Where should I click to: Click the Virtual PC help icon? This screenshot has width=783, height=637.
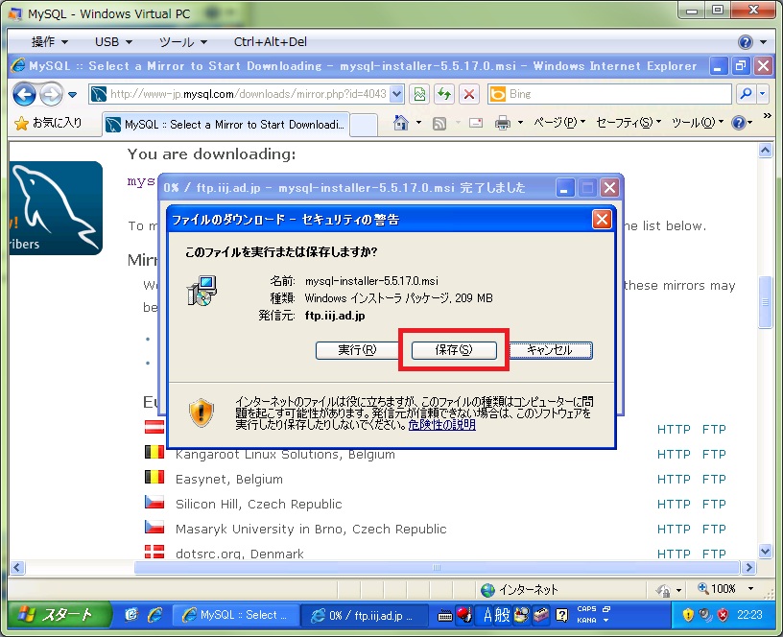click(746, 42)
